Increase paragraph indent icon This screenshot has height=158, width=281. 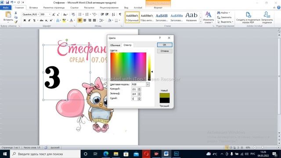[107, 14]
